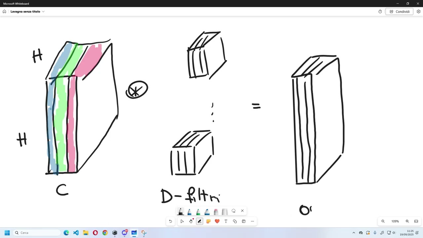Go to the Whiteboard home page
This screenshot has width=423, height=238.
click(x=4, y=12)
